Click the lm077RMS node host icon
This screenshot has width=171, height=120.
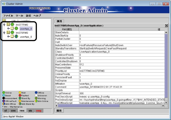point(8,25)
